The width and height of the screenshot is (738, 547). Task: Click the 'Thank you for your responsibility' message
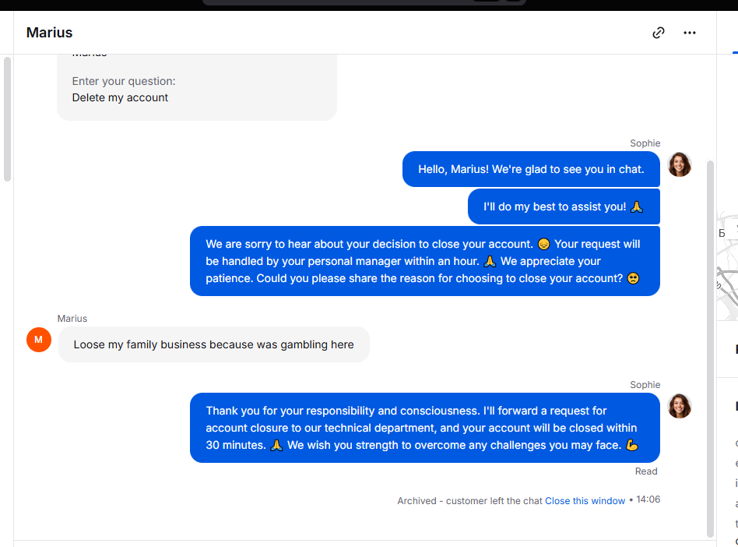pos(424,428)
